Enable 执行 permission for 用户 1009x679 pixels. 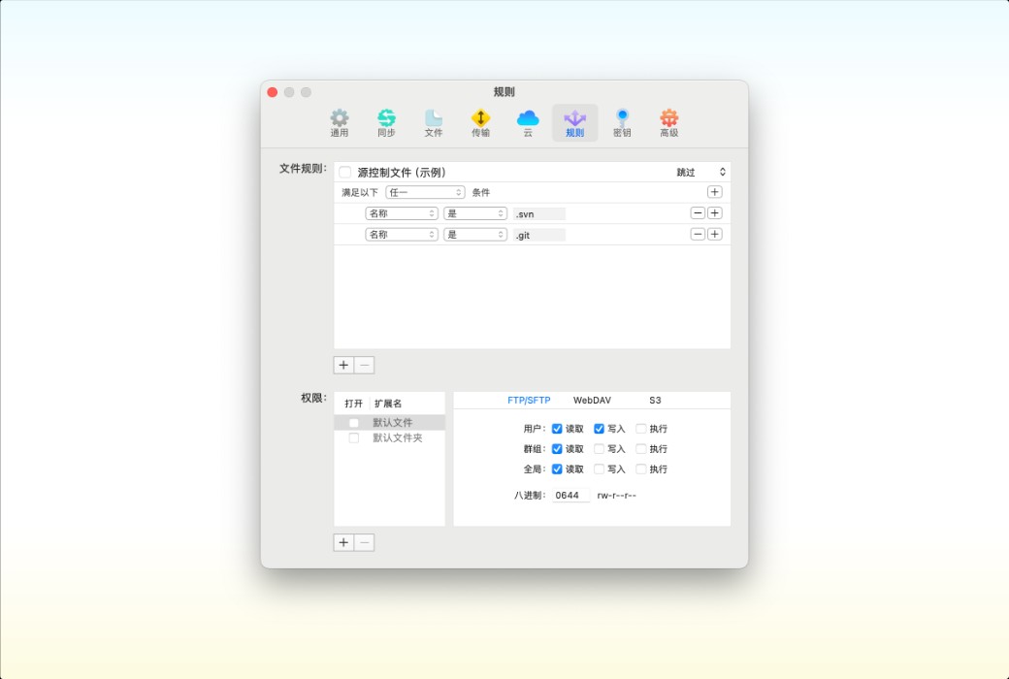click(x=640, y=428)
